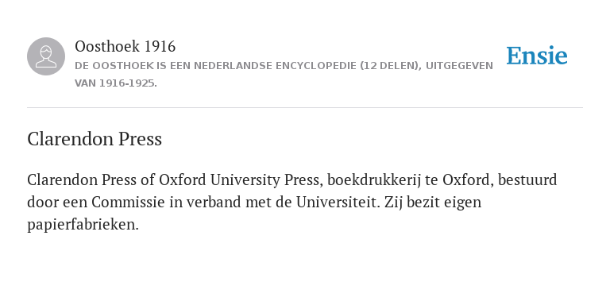The width and height of the screenshot is (610, 305).
Task: Select the year 1916 in the author name
Action: [160, 47]
